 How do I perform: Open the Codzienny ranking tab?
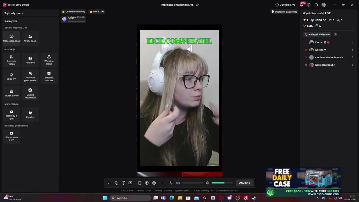tap(73, 12)
